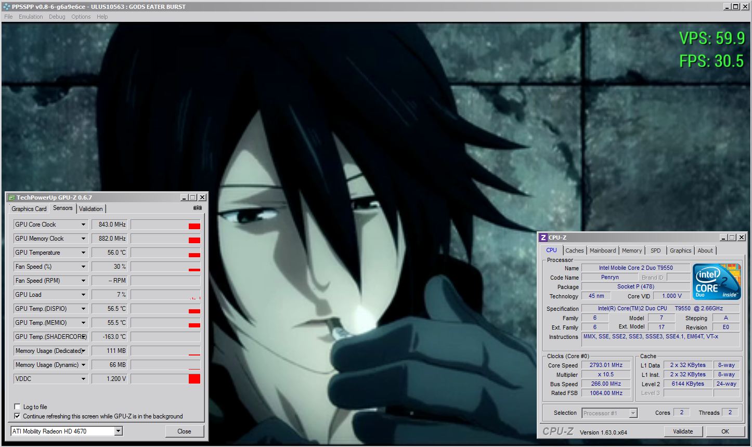Enable the Log to file checkbox
The image size is (752, 447).
pos(17,407)
